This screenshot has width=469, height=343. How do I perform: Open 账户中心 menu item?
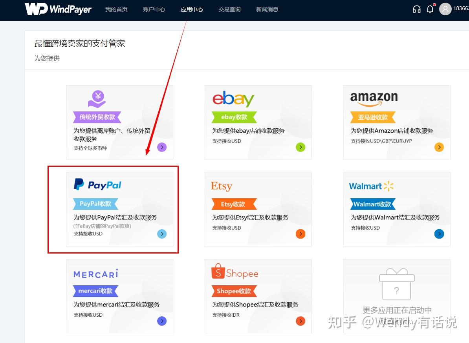[x=154, y=9]
